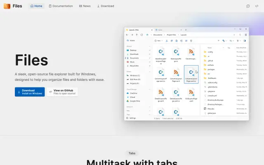264x165 pixels.
Task: Open the Home nav item
Action: tap(36, 6)
